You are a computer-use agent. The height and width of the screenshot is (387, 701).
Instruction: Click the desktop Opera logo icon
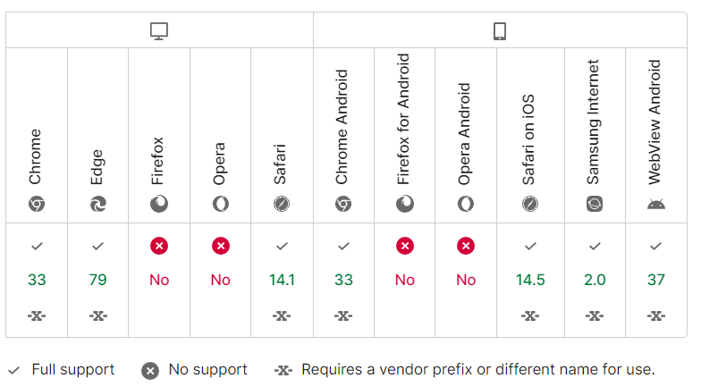[x=220, y=204]
